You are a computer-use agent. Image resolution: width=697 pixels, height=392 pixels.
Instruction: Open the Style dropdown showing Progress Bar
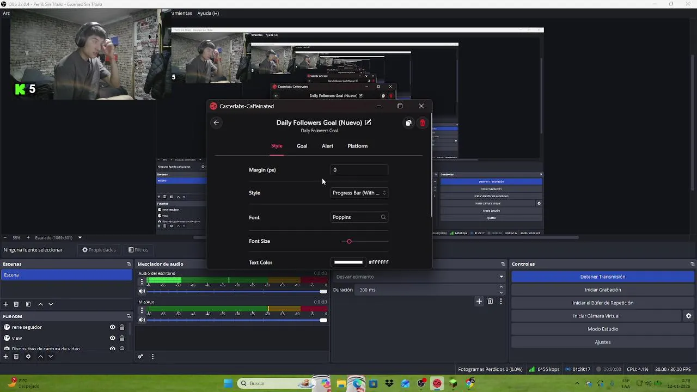[359, 193]
